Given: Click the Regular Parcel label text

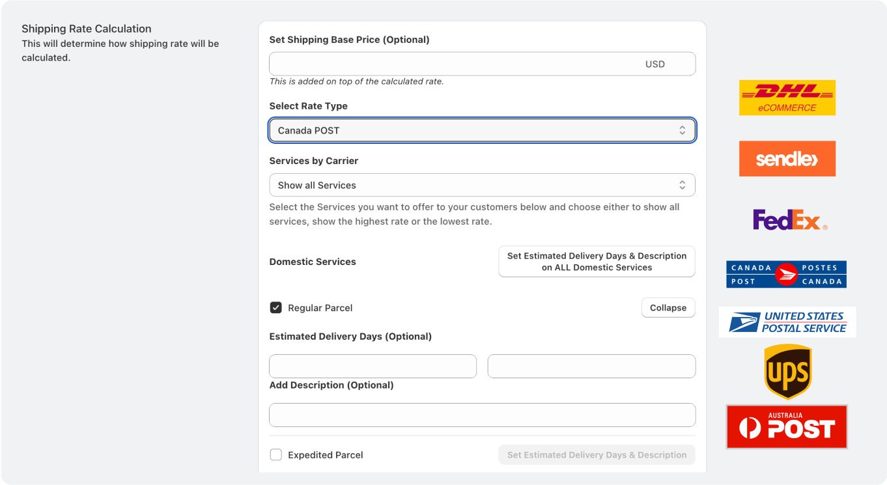Looking at the screenshot, I should [320, 308].
